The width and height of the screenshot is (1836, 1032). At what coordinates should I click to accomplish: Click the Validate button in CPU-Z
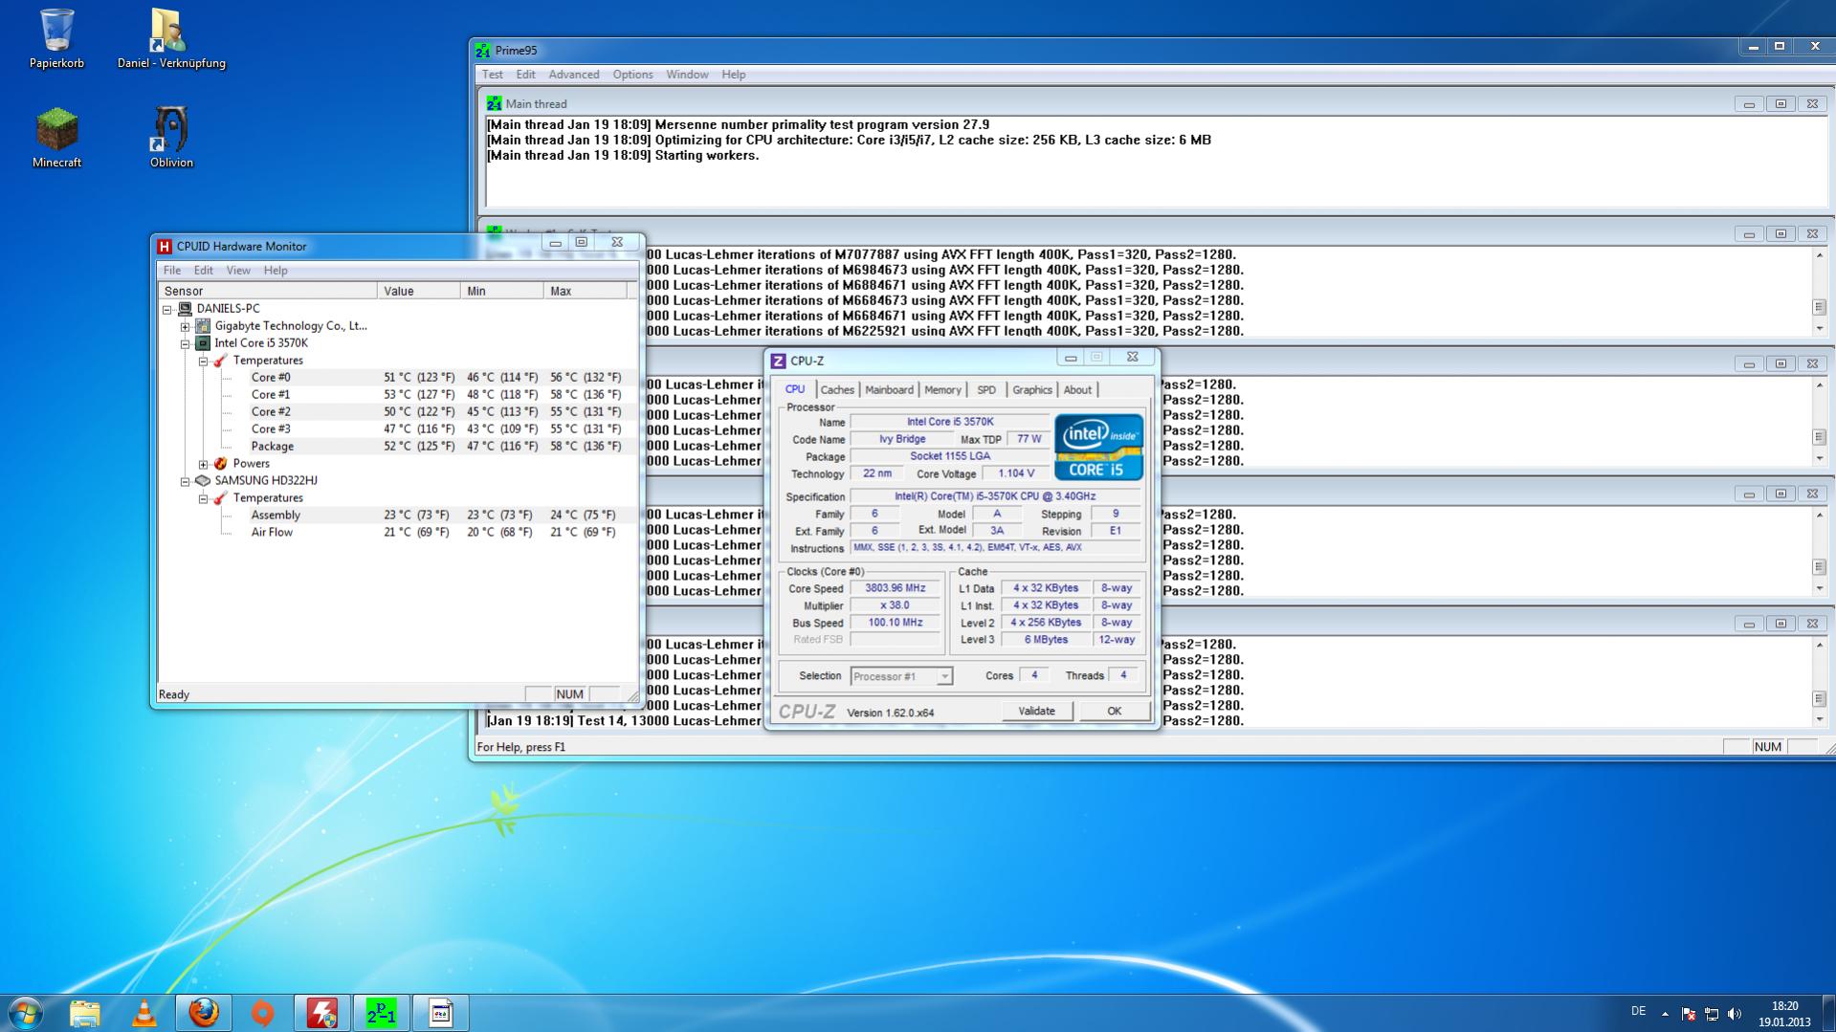[x=1036, y=711]
